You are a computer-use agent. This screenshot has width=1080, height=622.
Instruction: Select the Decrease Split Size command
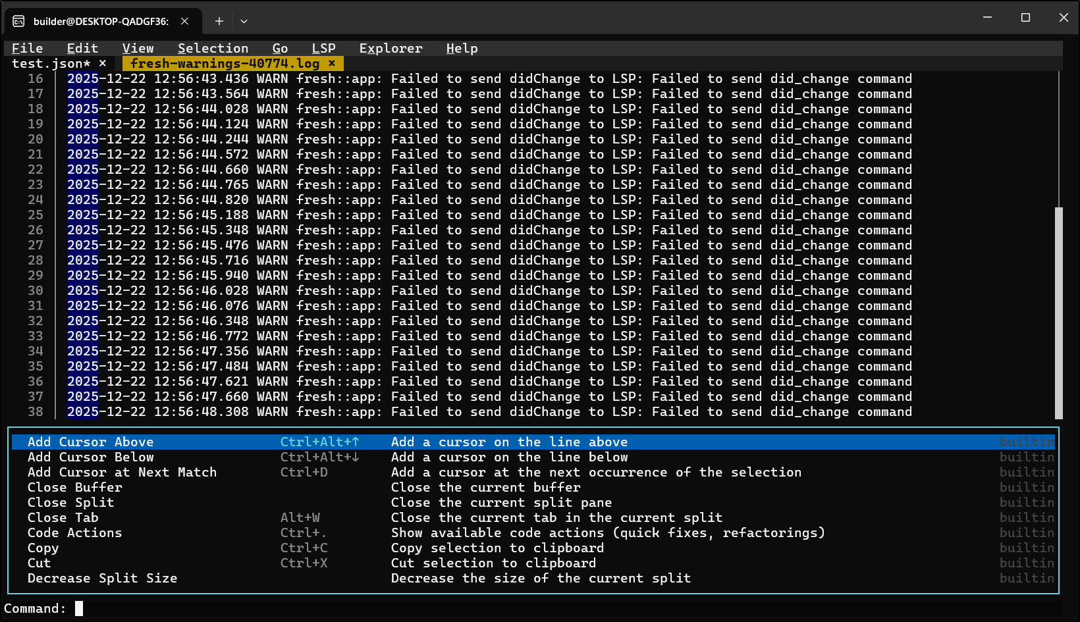coord(103,578)
